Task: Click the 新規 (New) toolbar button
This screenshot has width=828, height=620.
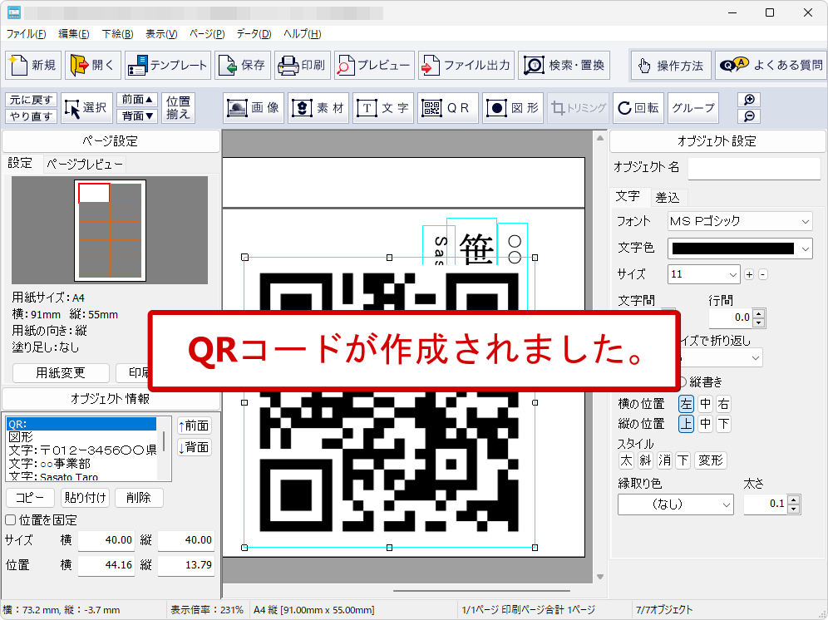Action: 33,66
